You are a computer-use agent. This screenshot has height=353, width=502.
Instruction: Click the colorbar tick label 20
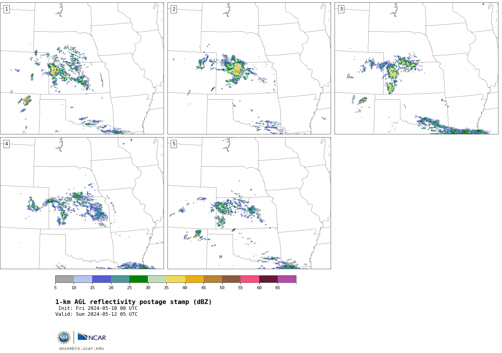(x=111, y=288)
